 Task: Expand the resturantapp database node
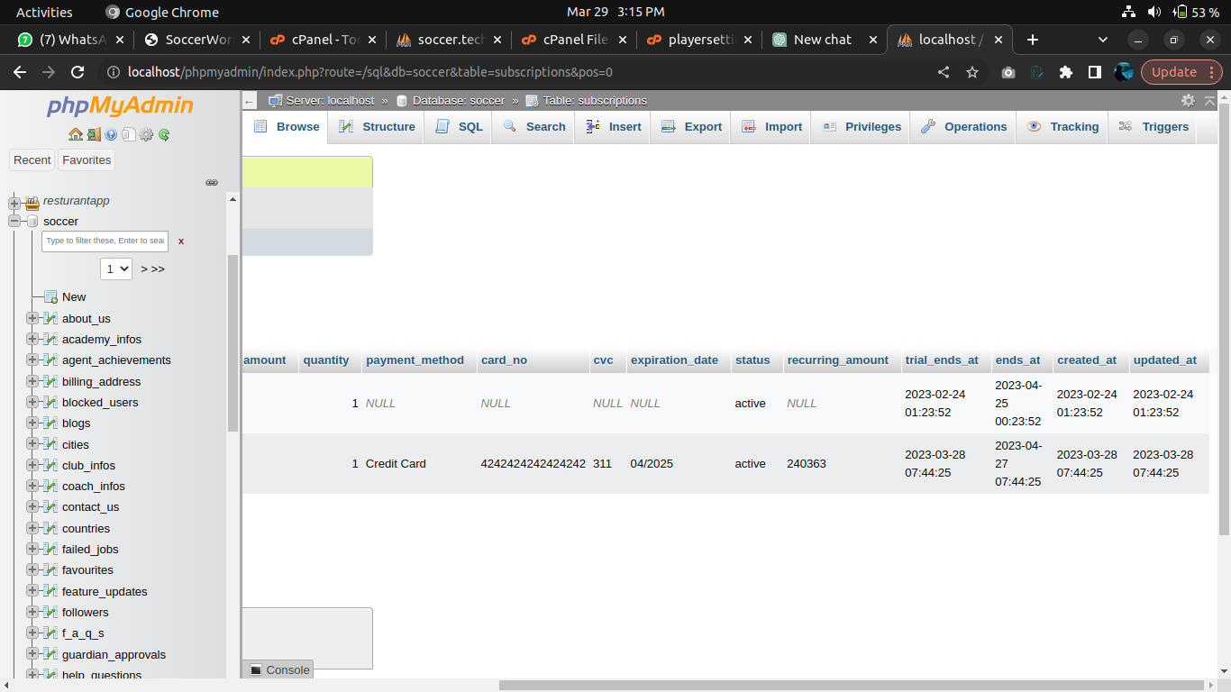(14, 202)
